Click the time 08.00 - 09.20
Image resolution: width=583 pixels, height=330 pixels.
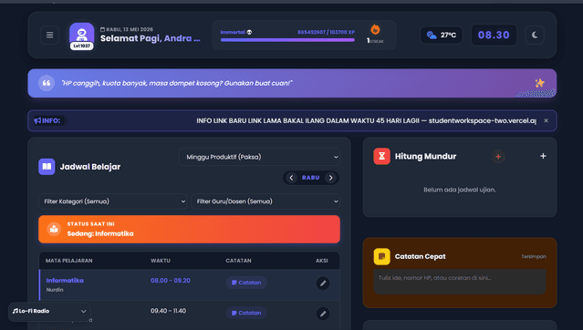coord(171,281)
